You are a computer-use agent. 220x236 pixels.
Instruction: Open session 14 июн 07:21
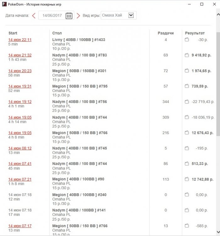[20, 179]
